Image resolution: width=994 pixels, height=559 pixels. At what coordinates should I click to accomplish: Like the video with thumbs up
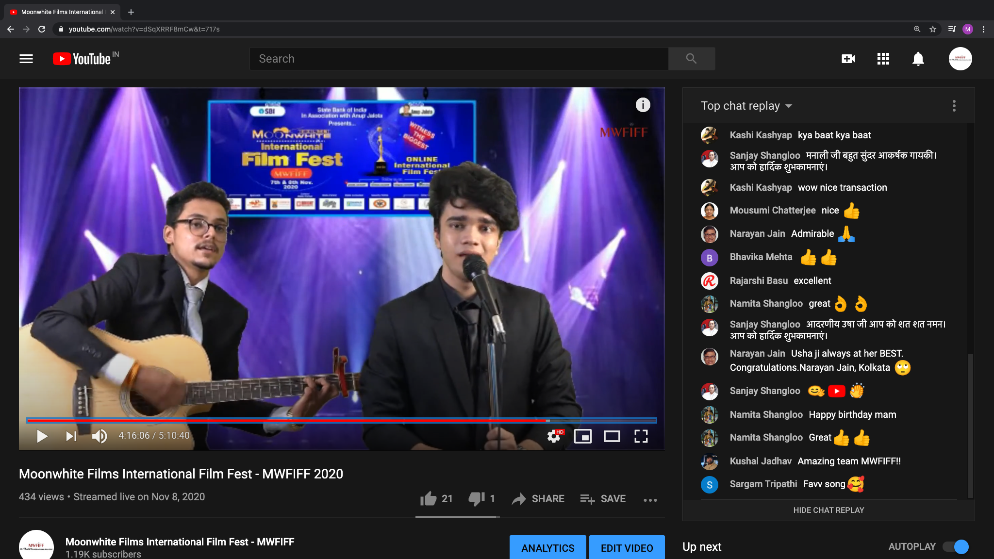tap(429, 498)
